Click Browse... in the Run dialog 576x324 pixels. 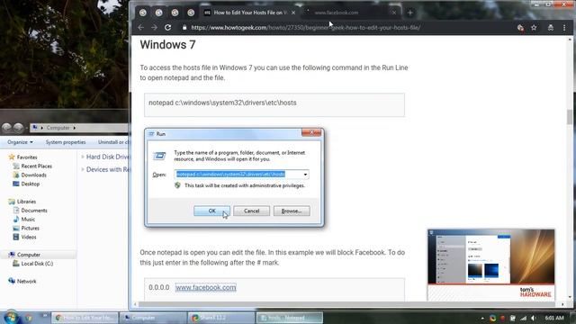point(292,211)
